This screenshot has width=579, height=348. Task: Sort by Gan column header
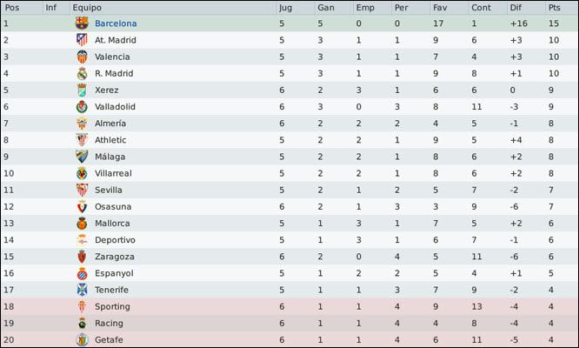coord(326,7)
